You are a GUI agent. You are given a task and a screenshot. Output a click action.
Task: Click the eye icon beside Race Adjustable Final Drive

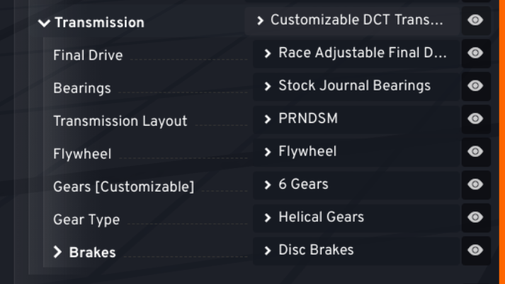pos(476,53)
